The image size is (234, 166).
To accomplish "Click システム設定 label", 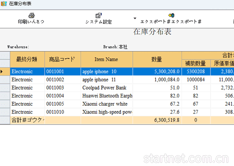I will [99, 22].
